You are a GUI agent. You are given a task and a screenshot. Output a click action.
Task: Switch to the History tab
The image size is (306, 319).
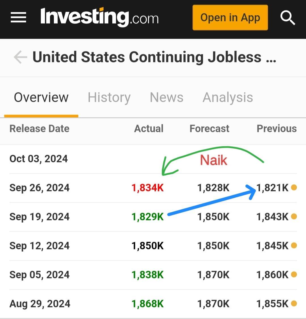(109, 98)
